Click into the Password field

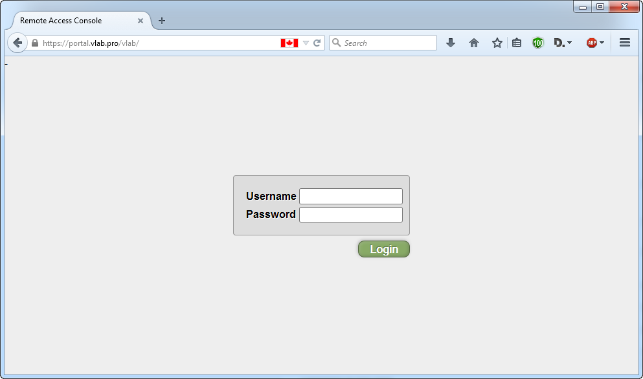click(x=350, y=215)
